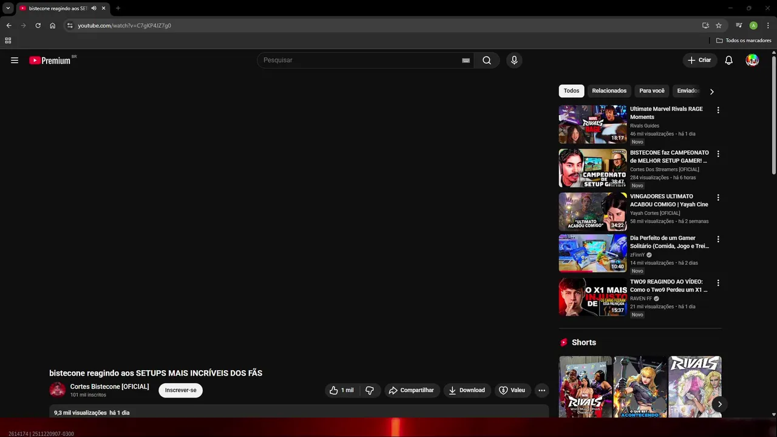This screenshot has height=437, width=777.
Task: Dislike the video with thumbs down
Action: point(370,390)
